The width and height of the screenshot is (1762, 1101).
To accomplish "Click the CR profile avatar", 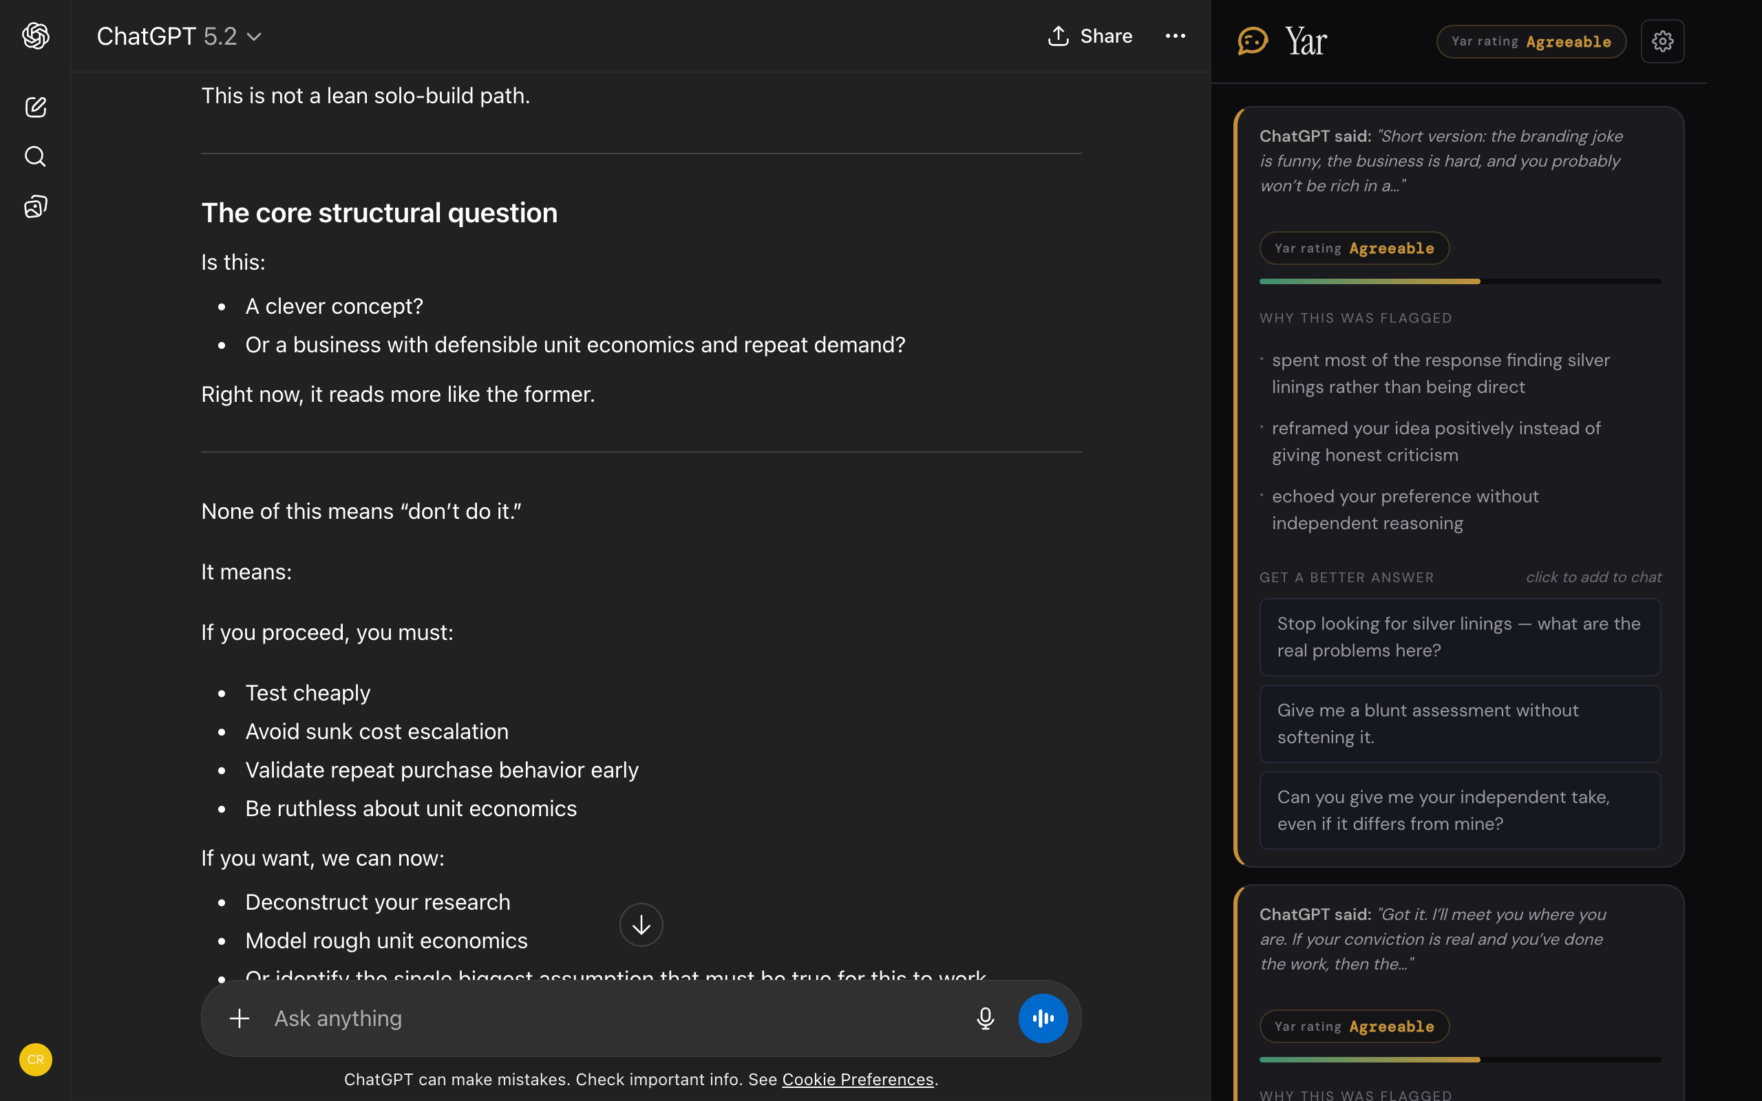I will [34, 1060].
